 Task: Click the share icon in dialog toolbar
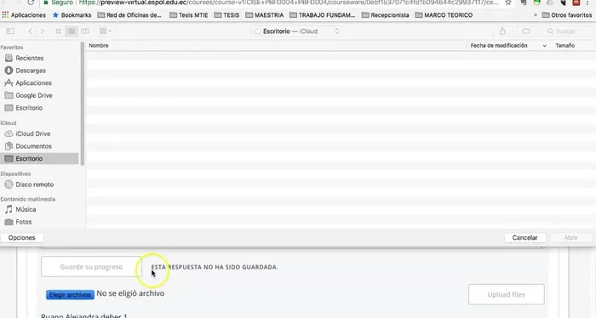pos(502,31)
